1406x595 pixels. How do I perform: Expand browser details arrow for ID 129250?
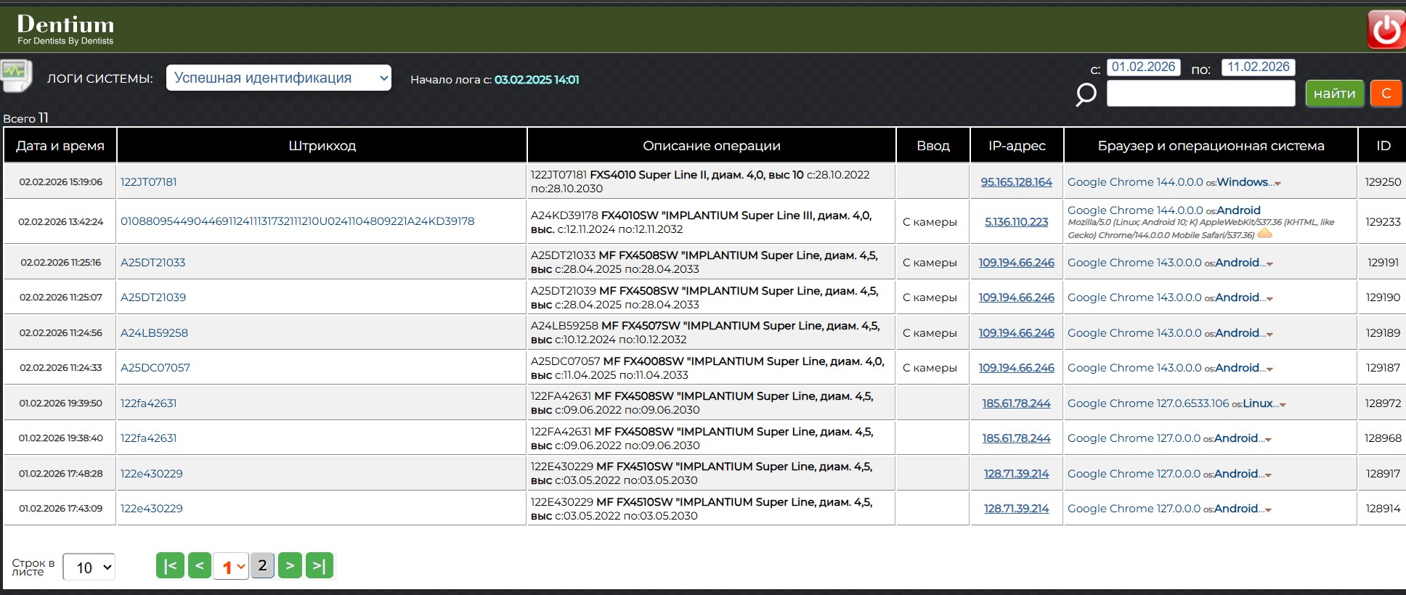pos(1277,184)
